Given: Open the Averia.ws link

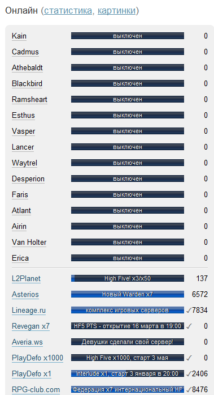Looking at the screenshot, I should (27, 342).
